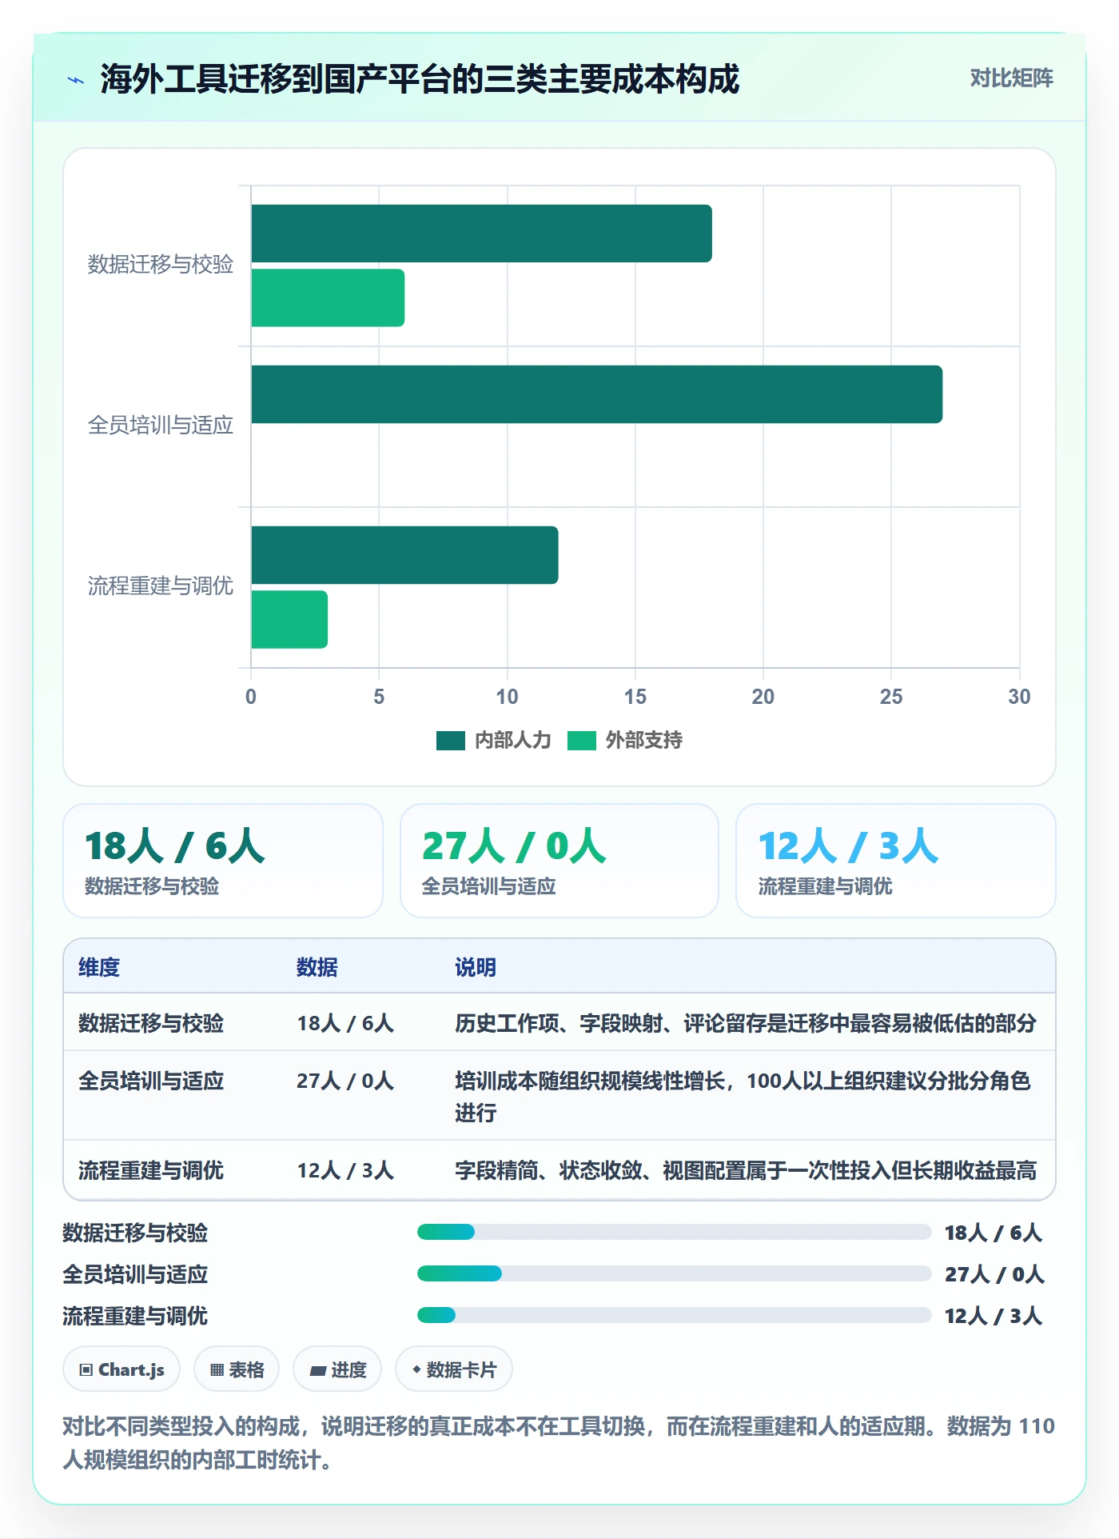Click the Chart.js tag chip
The width and height of the screenshot is (1119, 1539).
[121, 1369]
